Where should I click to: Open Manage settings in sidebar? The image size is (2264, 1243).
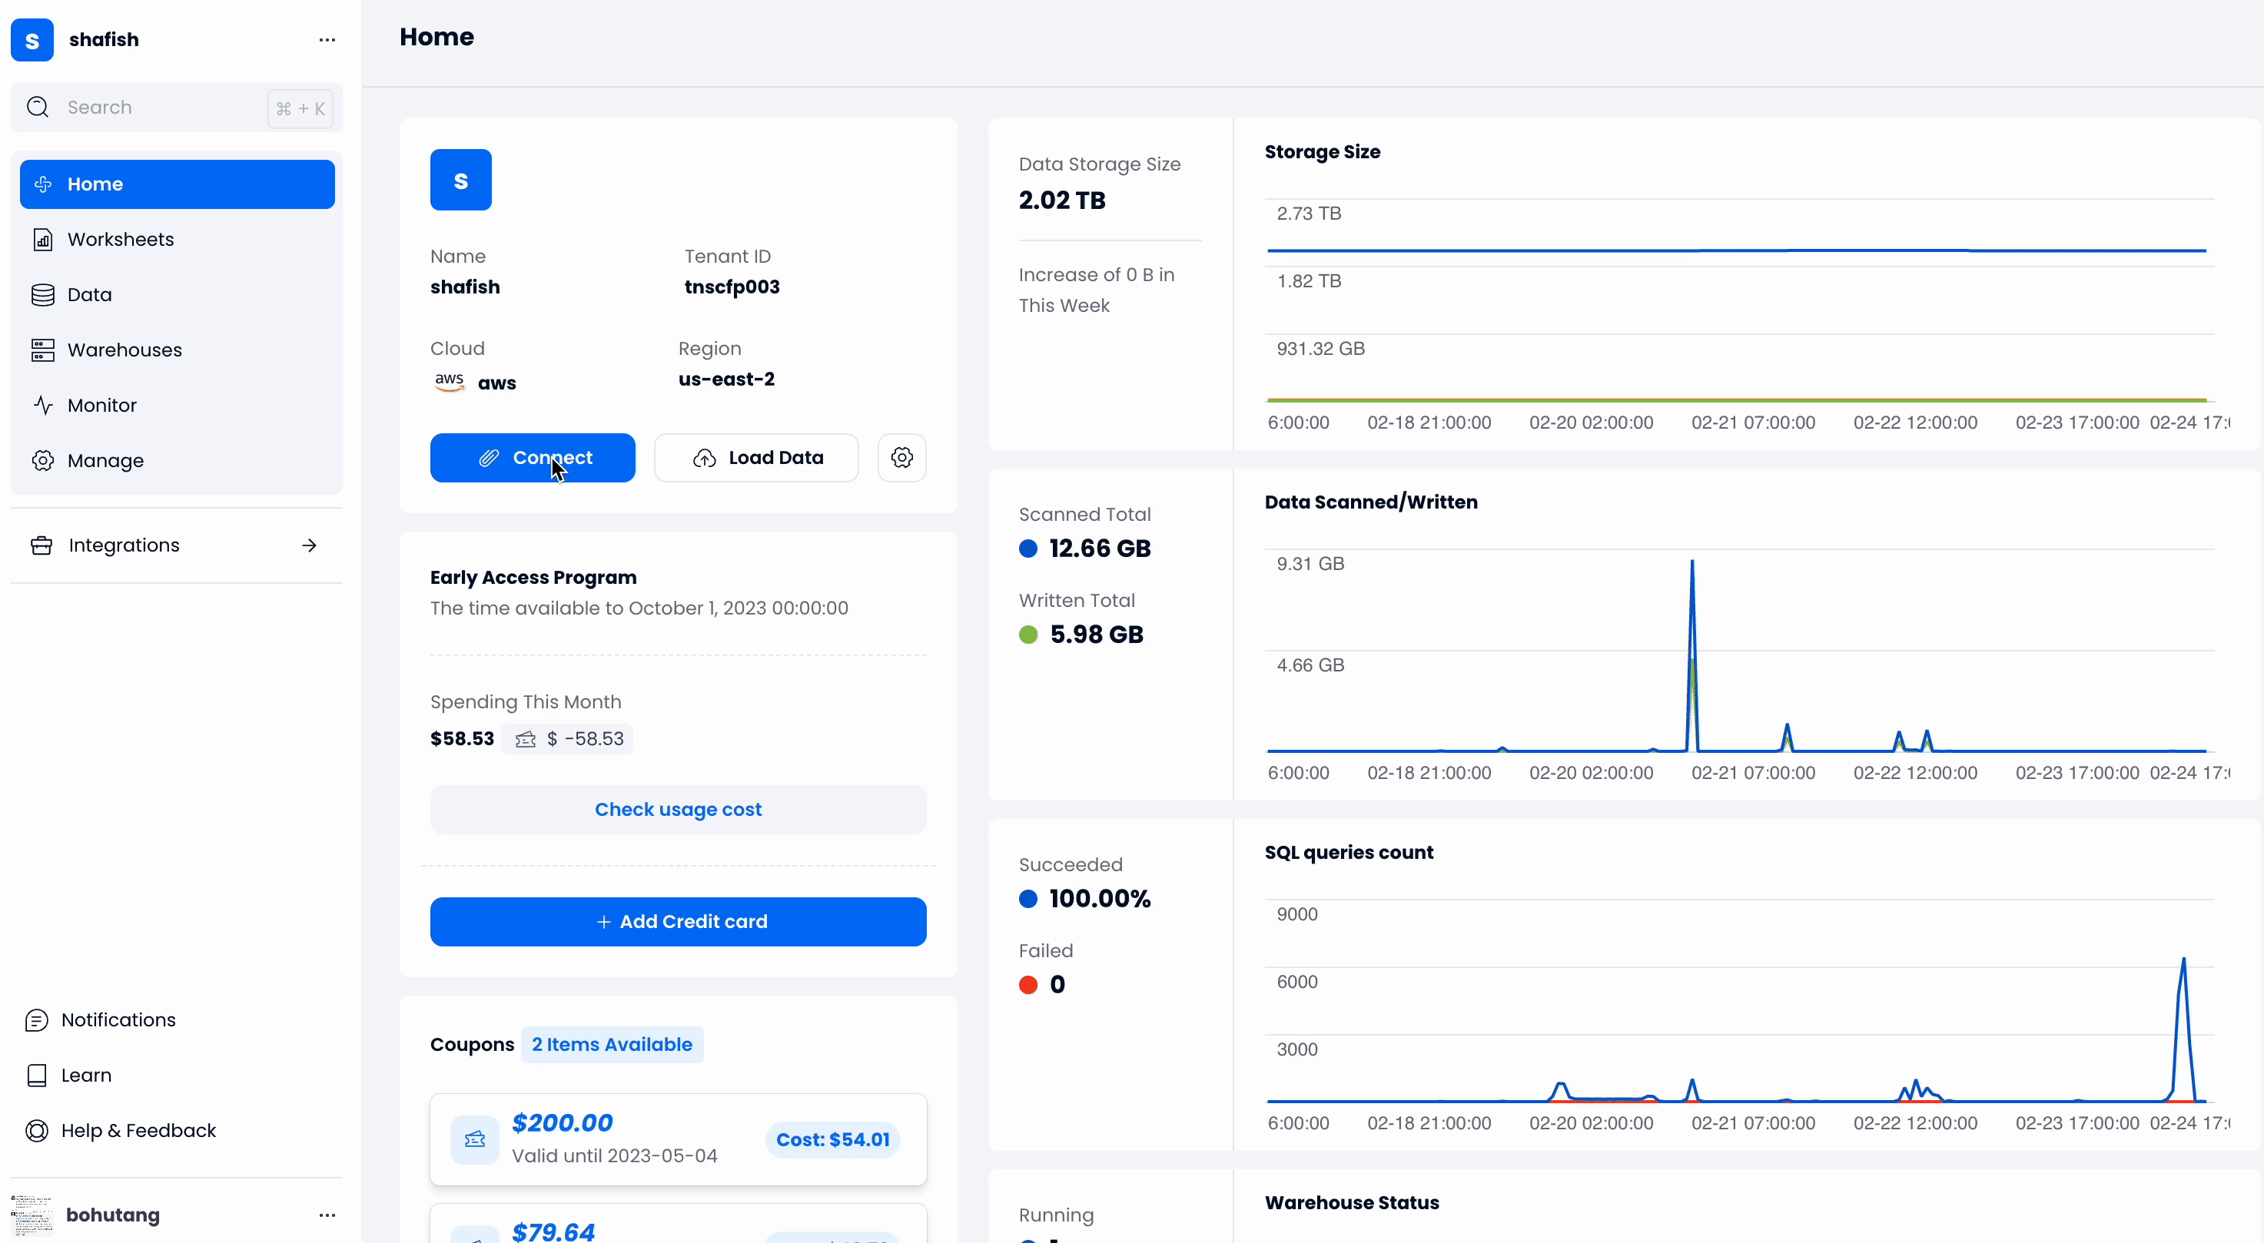click(105, 460)
